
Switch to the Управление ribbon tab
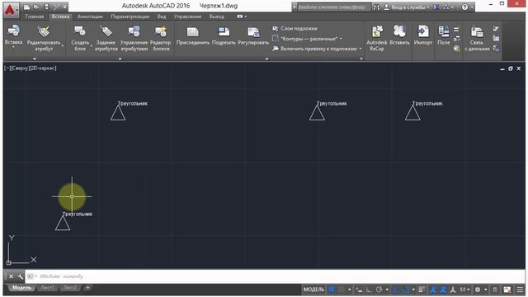pyautogui.click(x=187, y=16)
